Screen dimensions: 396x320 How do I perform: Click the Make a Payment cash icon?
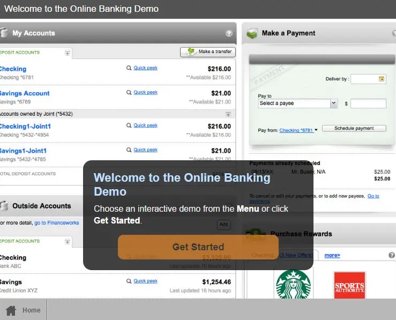[x=252, y=33]
